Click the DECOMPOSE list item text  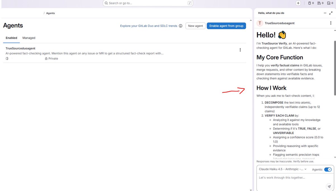click(x=292, y=107)
